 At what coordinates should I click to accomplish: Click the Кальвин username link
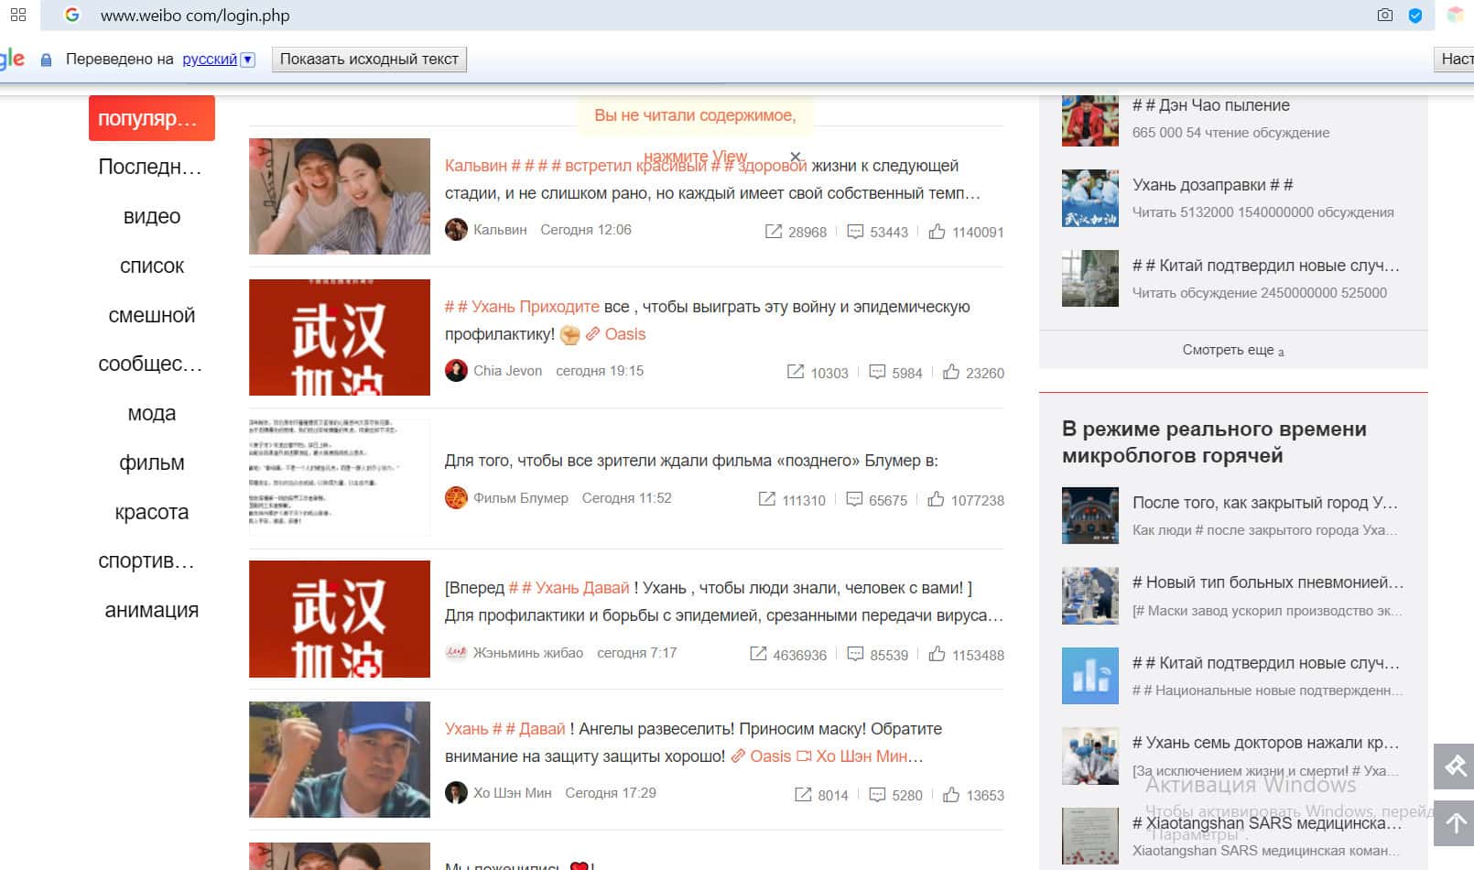(x=500, y=230)
